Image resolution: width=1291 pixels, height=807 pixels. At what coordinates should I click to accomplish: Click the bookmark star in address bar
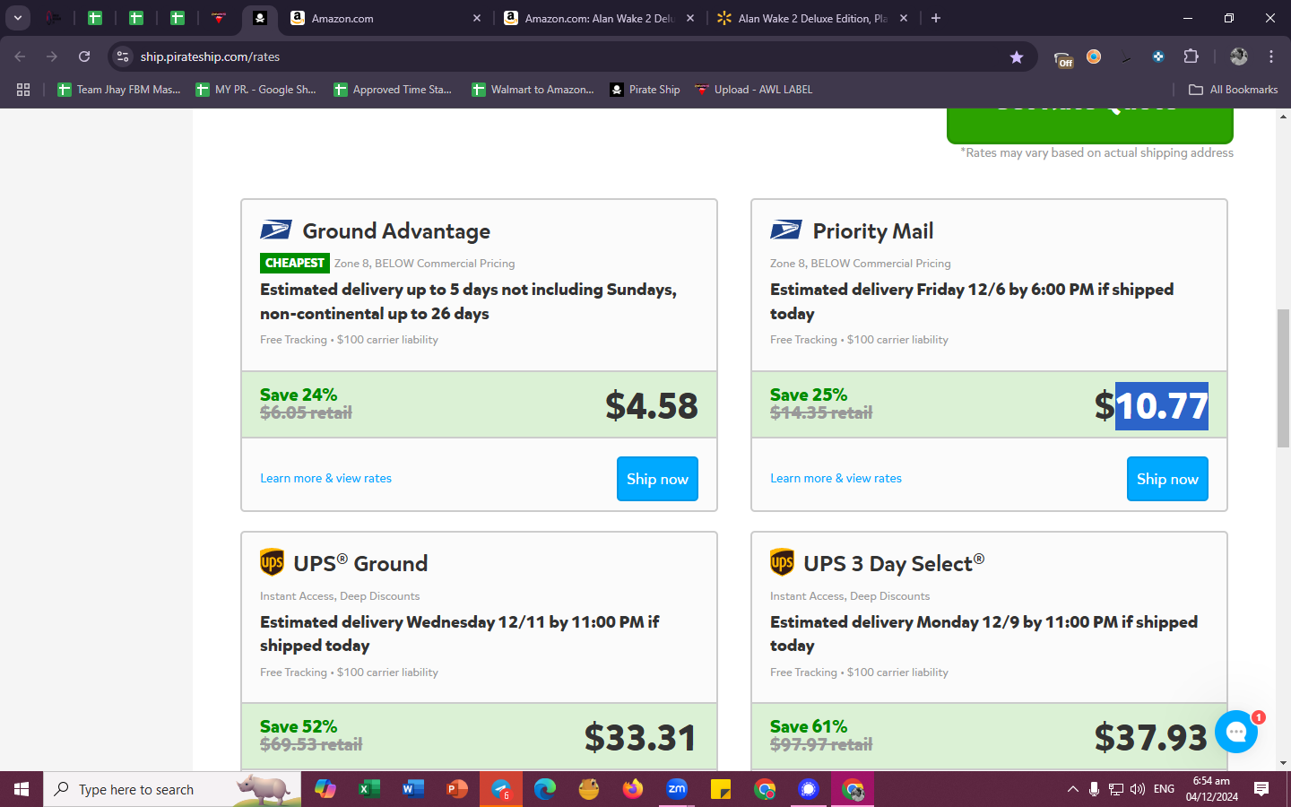click(1017, 56)
